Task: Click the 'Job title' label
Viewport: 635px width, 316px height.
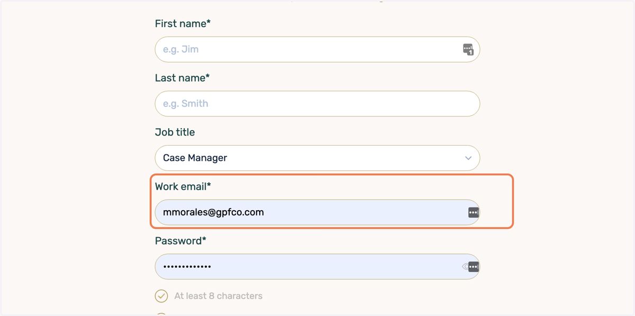Action: [x=175, y=132]
